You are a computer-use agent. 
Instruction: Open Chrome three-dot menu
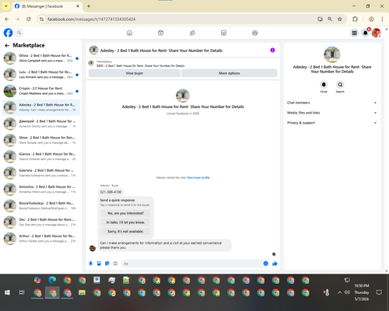tap(382, 19)
